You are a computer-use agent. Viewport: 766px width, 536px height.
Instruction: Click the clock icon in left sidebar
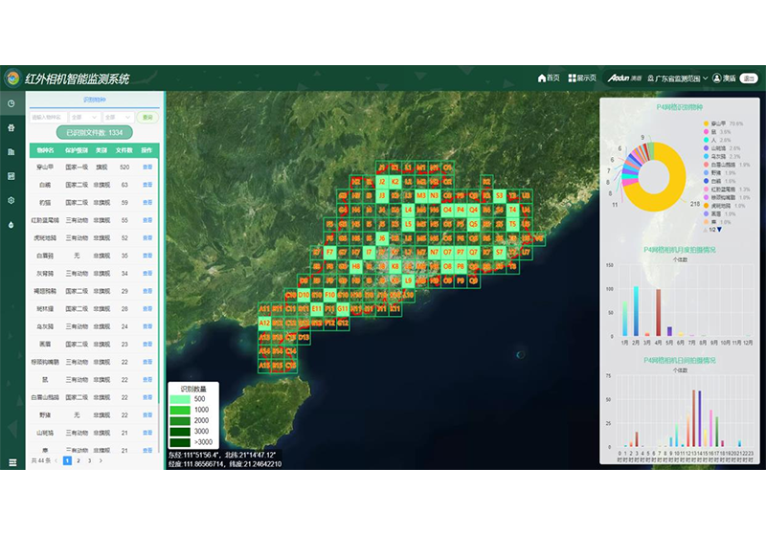[11, 103]
